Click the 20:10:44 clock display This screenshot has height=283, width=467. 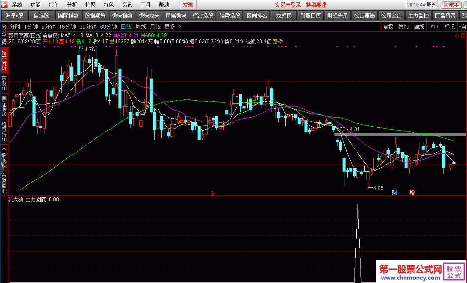coord(417,5)
